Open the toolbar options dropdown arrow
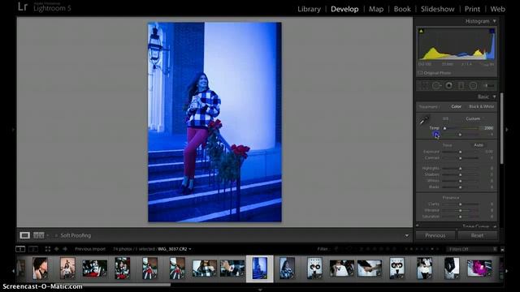 click(406, 236)
